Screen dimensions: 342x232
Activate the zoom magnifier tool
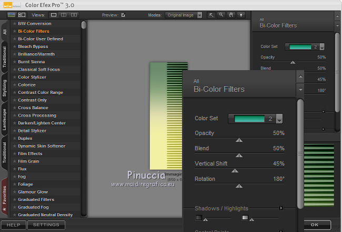pyautogui.click(x=220, y=15)
